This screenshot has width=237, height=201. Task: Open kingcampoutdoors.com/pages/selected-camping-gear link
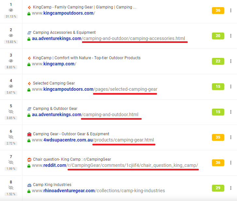[x=95, y=89]
